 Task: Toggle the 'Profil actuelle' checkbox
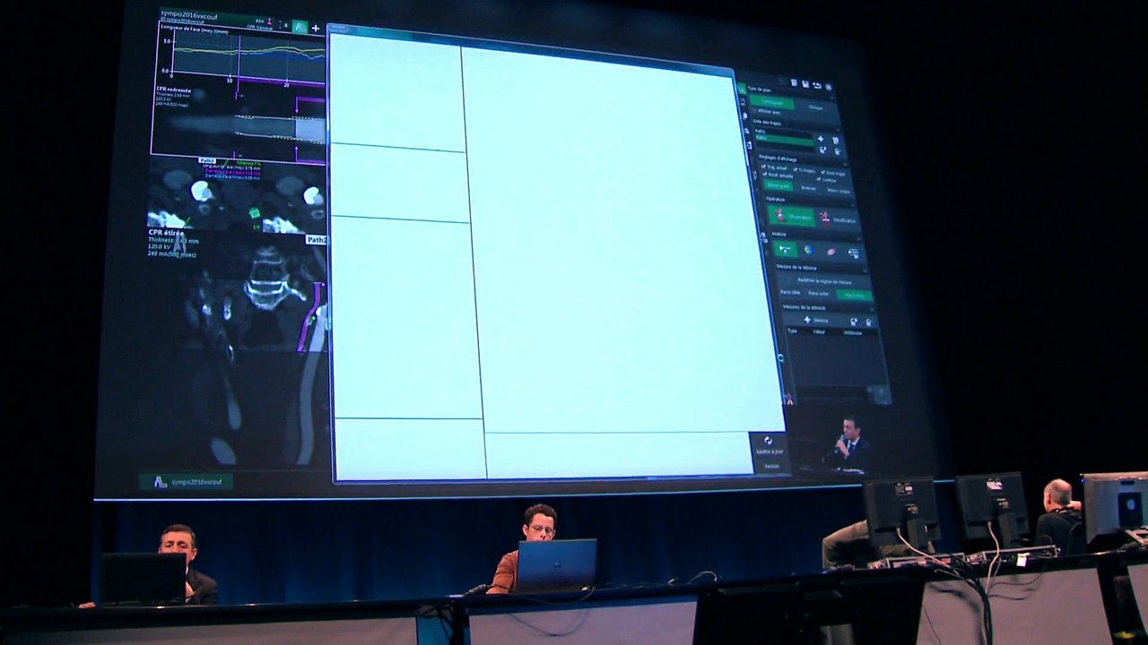(764, 174)
